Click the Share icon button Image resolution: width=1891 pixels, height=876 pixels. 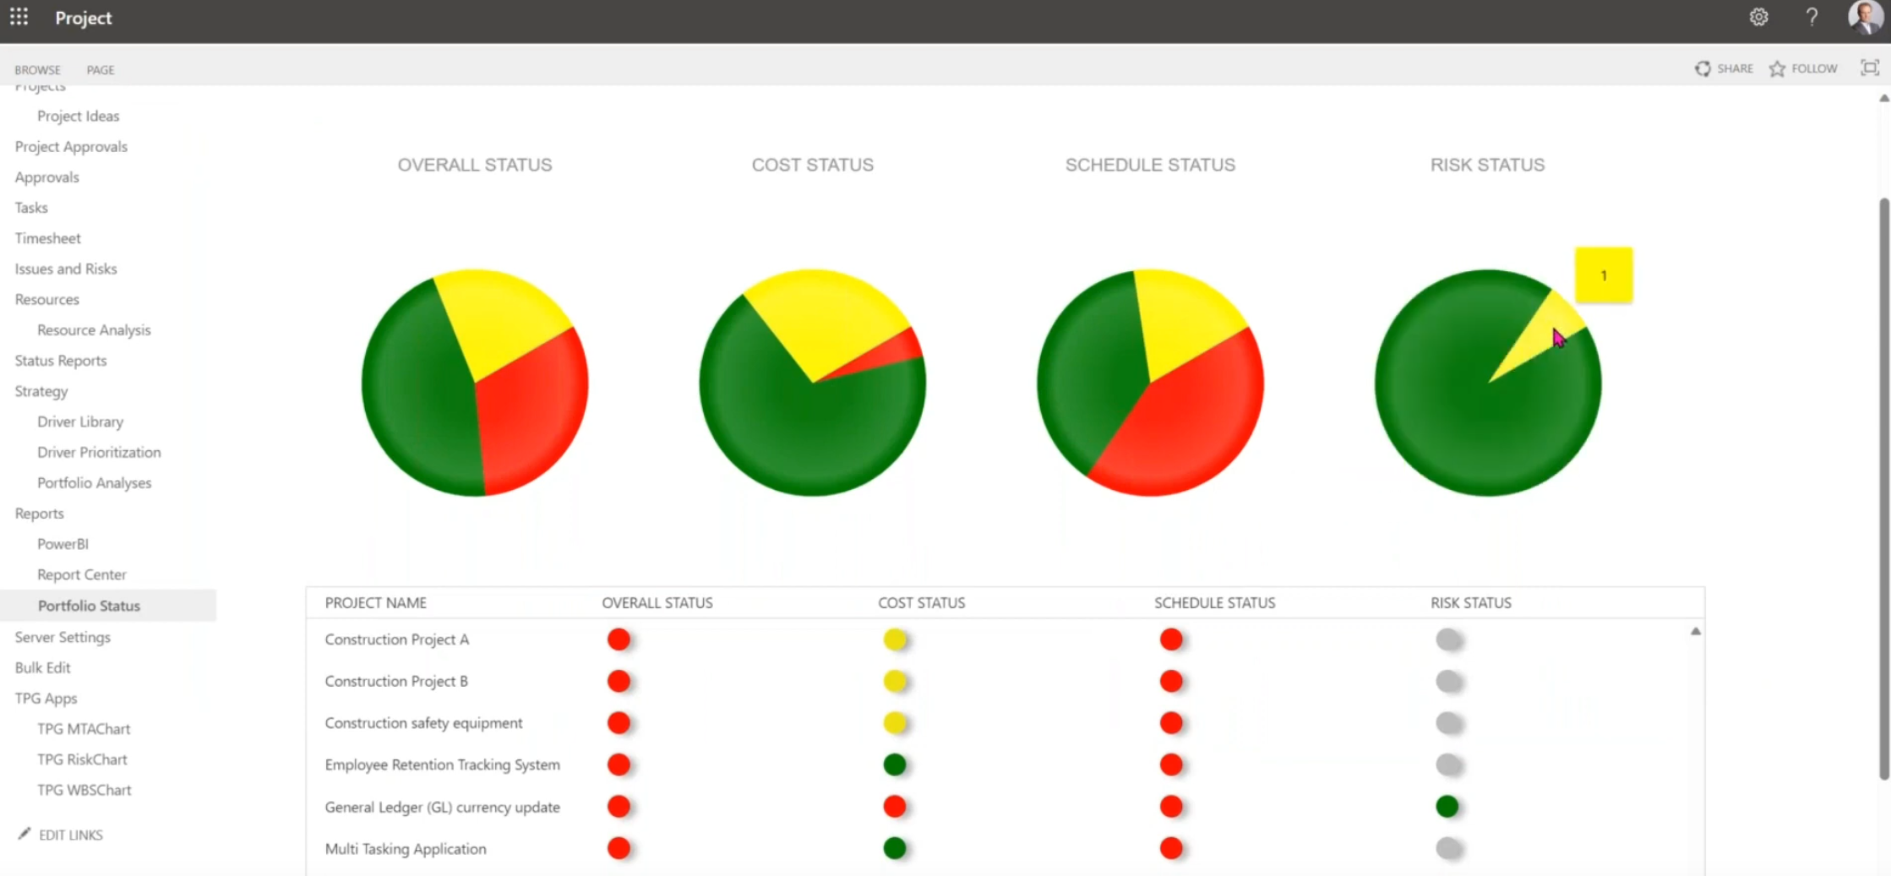click(1703, 68)
